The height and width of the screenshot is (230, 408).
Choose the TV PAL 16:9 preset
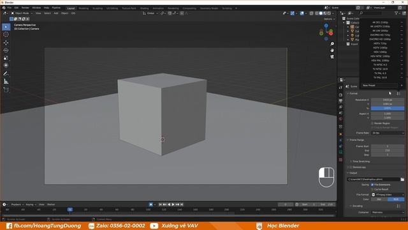380,77
